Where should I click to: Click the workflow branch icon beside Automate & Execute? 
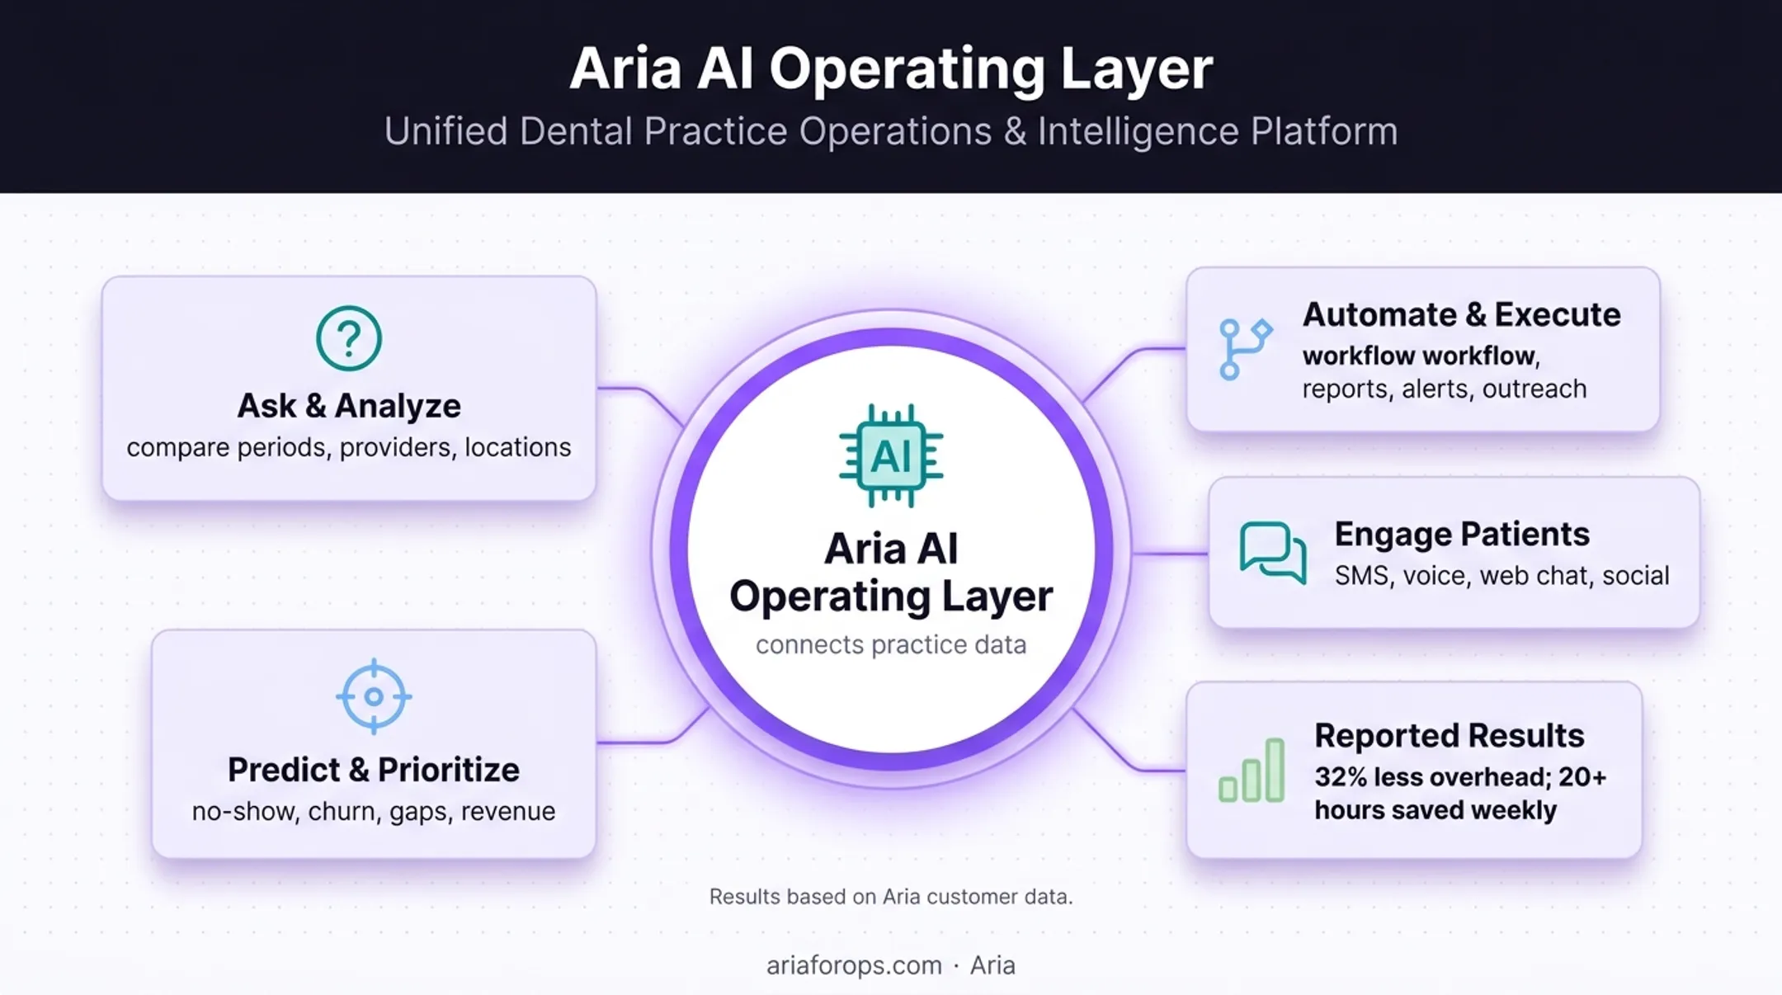click(x=1245, y=349)
